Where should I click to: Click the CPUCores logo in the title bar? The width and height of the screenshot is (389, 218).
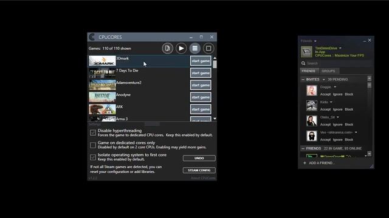[92, 37]
